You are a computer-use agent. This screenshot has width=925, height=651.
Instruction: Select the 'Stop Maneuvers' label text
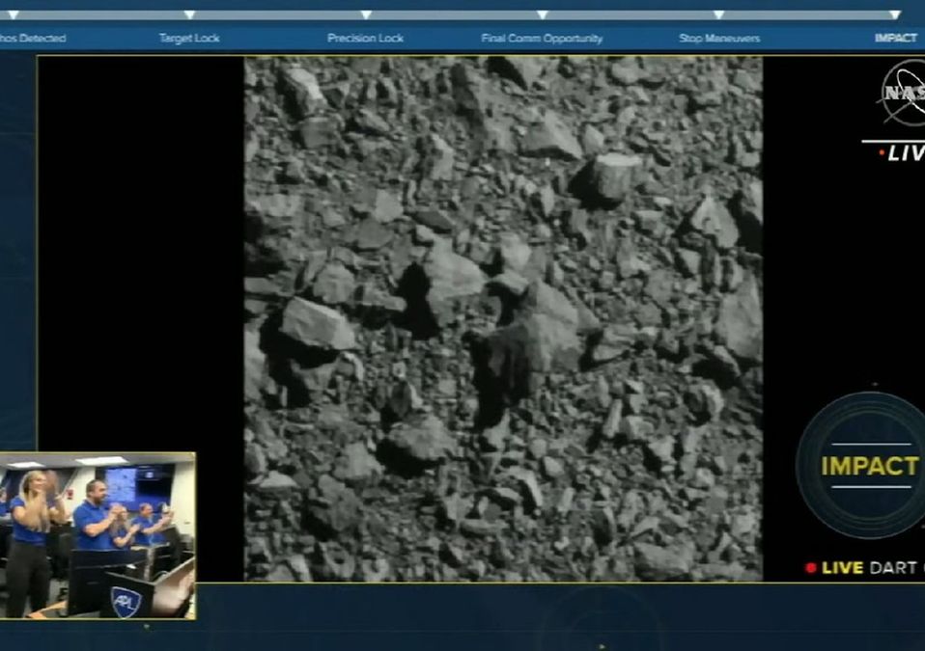tap(719, 39)
